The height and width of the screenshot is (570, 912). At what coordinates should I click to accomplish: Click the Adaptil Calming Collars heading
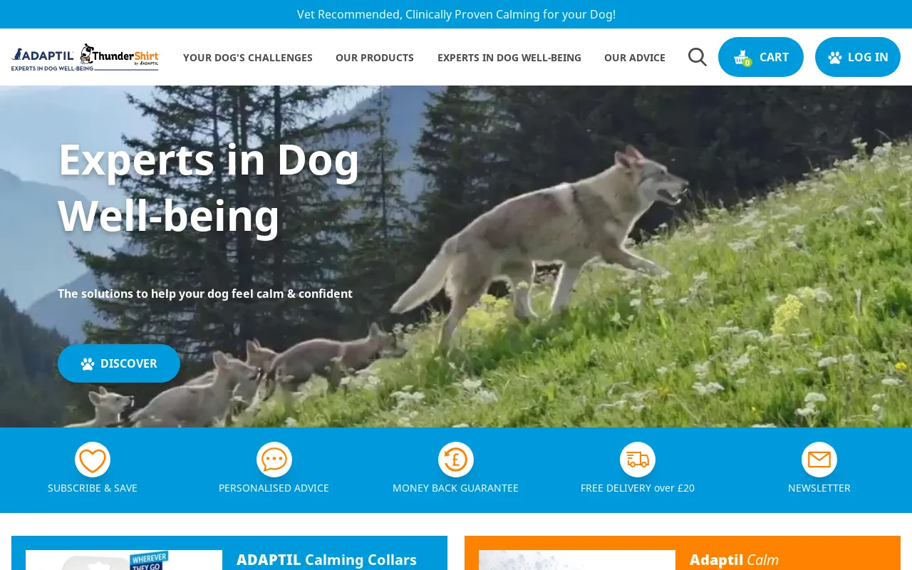point(326,559)
